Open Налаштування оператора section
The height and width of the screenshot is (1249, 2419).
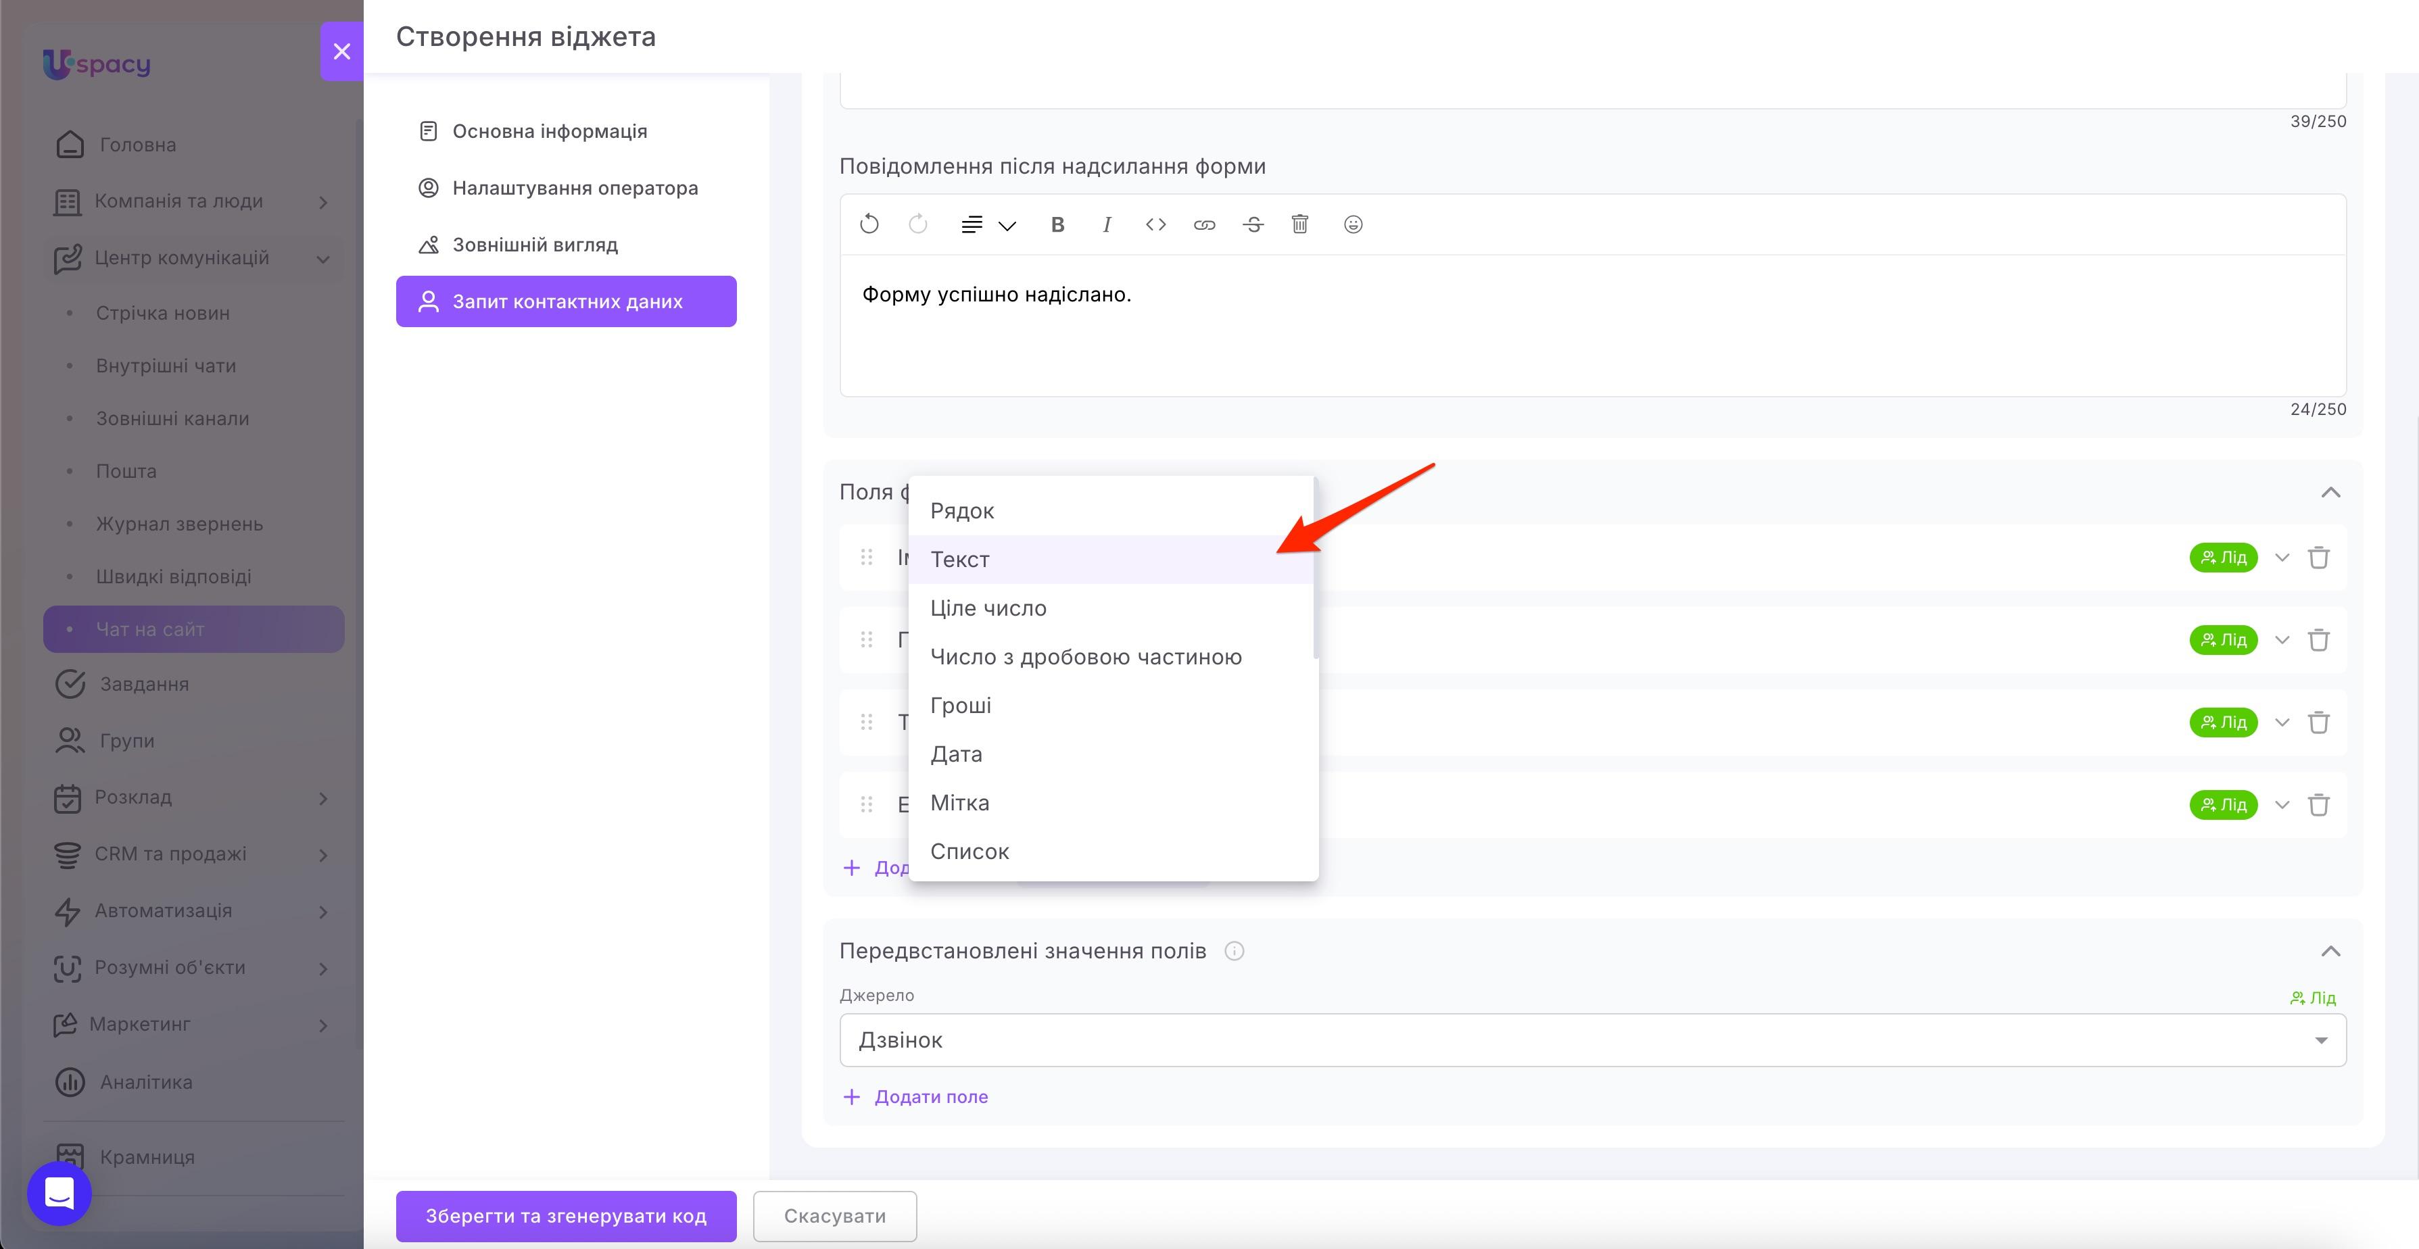click(x=567, y=188)
